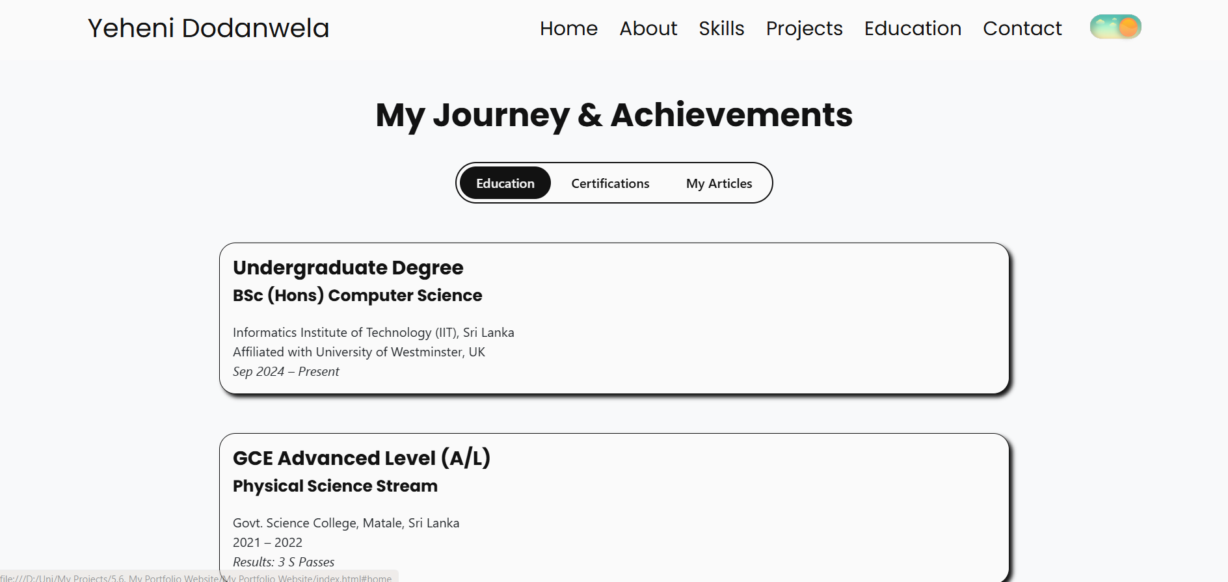The image size is (1228, 582).
Task: Click the My Journey & Achievements title
Action: (614, 116)
